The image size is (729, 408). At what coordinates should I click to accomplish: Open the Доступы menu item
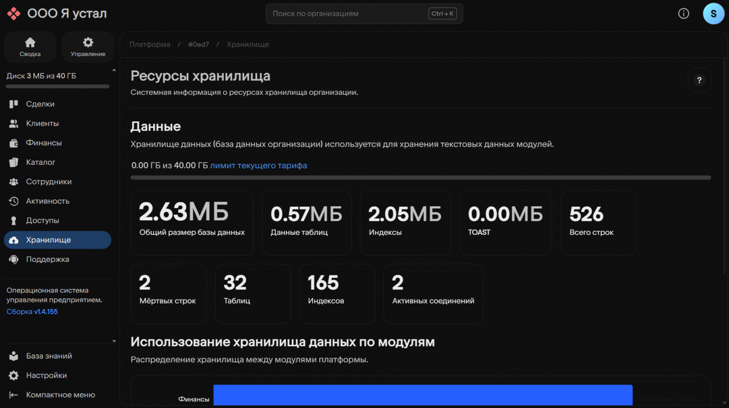pyautogui.click(x=57, y=220)
